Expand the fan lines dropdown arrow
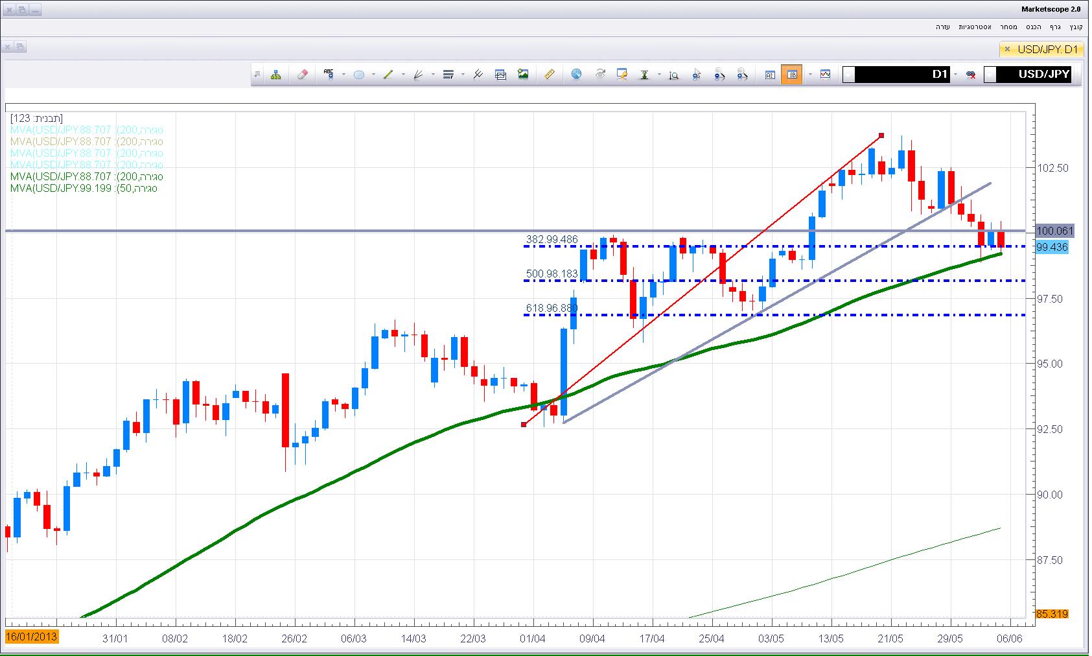This screenshot has height=656, width=1092. [x=433, y=75]
